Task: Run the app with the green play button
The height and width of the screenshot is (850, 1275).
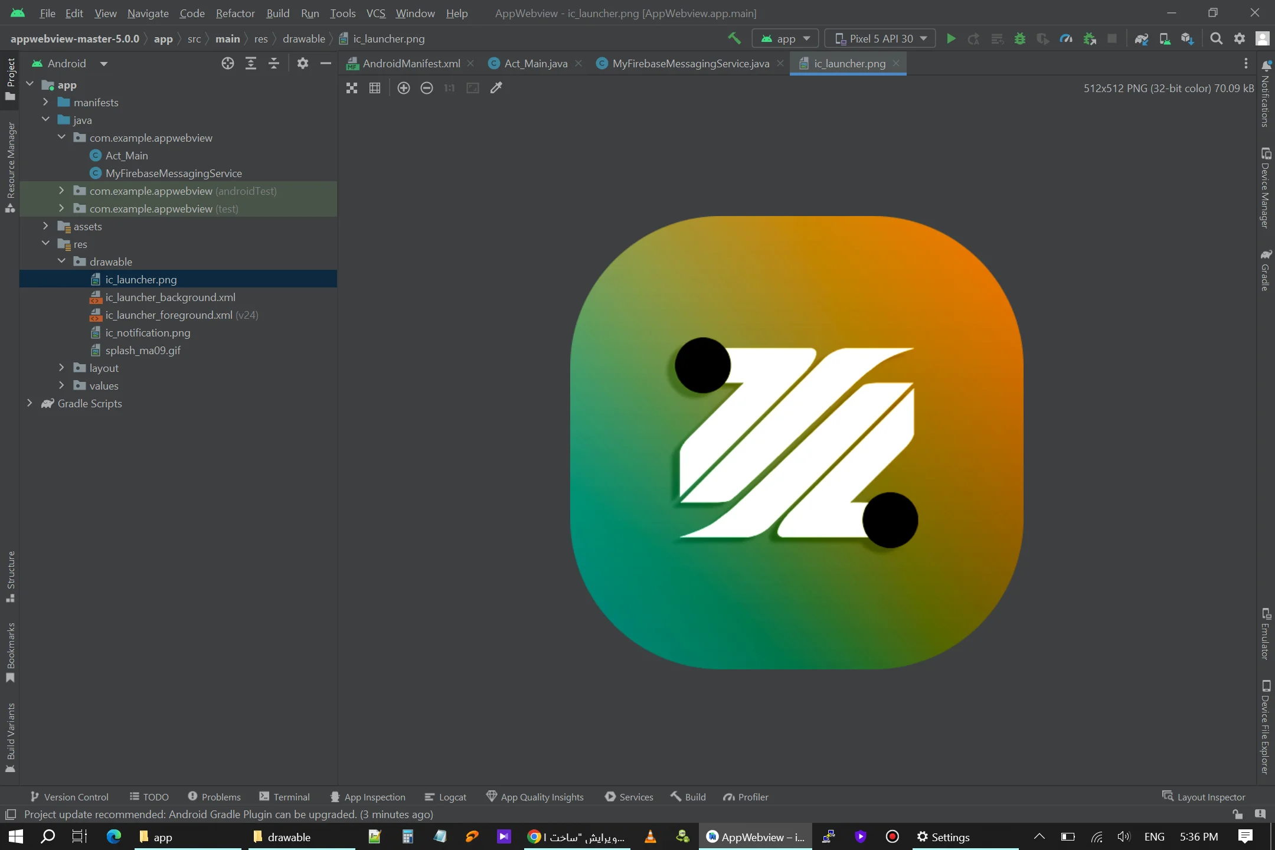Action: (x=951, y=38)
